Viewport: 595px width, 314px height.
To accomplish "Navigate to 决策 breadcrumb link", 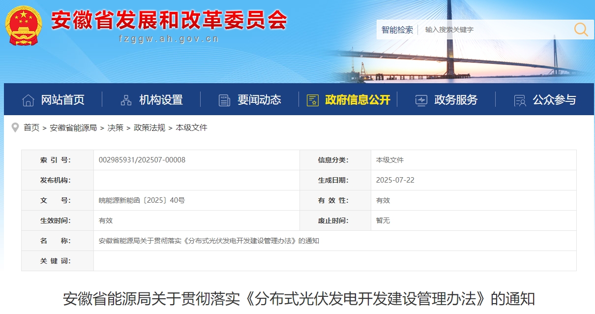I will [x=116, y=127].
